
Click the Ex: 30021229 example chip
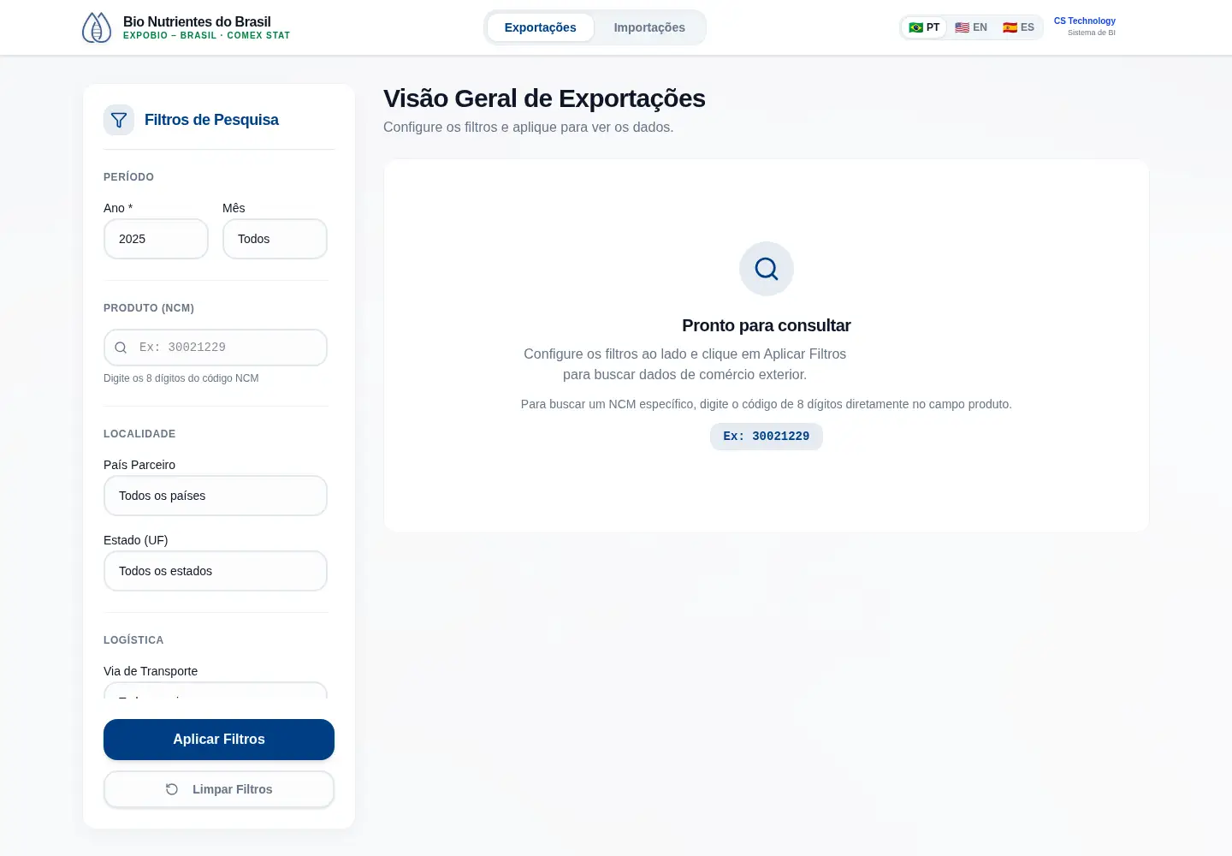[767, 437]
